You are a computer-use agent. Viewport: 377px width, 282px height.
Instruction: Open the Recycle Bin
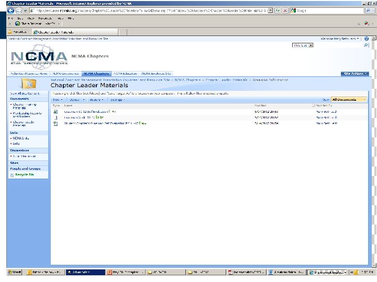pyautogui.click(x=25, y=174)
